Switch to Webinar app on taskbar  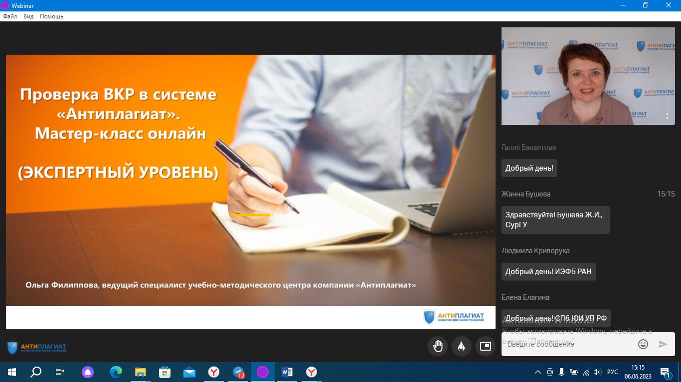click(x=263, y=372)
